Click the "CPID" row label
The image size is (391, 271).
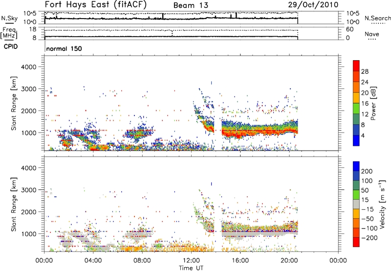11,46
